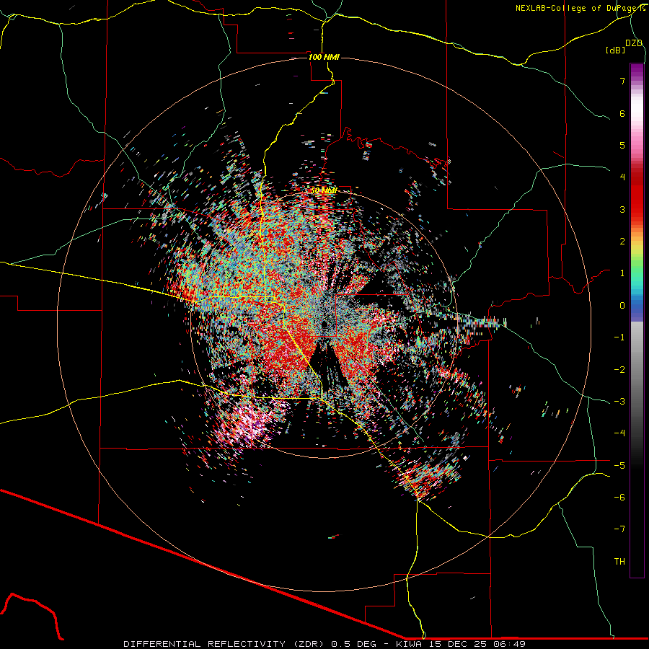Click the 4 value on the color scale
The width and height of the screenshot is (649, 649).
pos(622,177)
